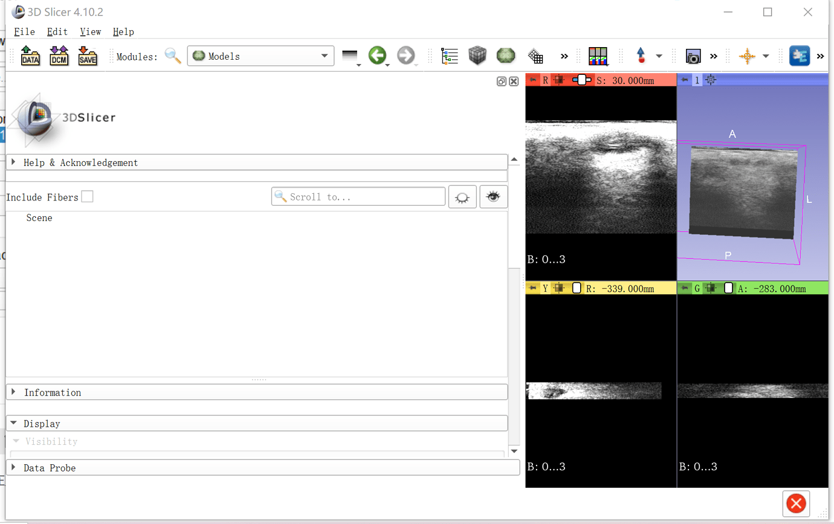Click the Scroll to search field
The height and width of the screenshot is (524, 834).
click(358, 197)
